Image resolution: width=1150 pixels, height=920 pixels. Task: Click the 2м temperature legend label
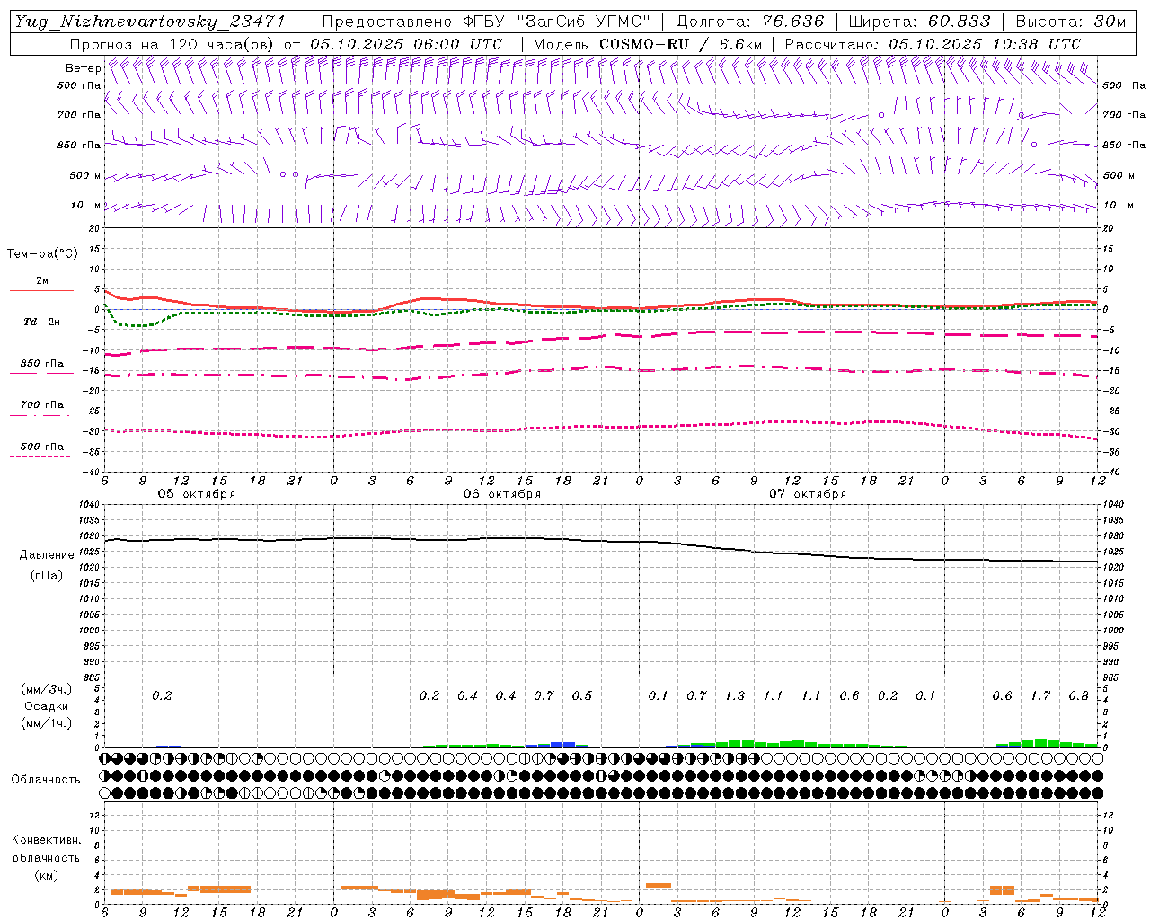42,281
